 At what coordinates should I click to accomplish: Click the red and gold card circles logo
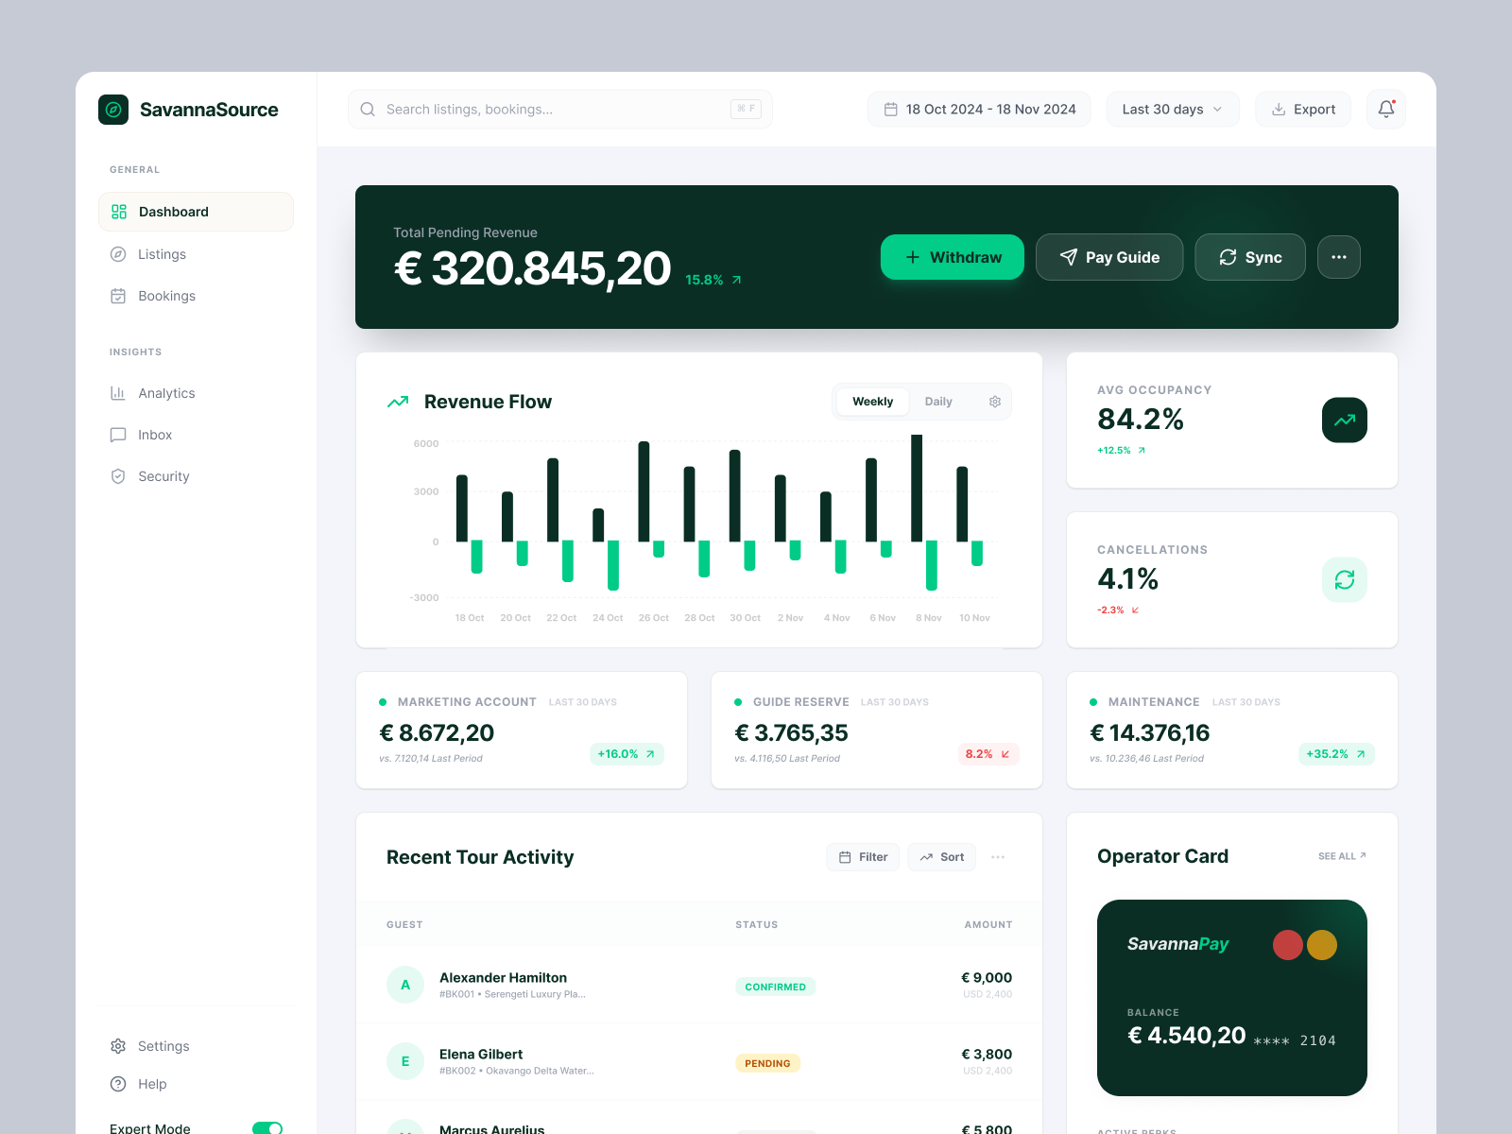1305,945
